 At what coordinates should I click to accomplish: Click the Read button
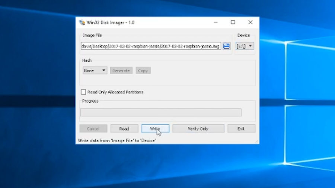[124, 129]
